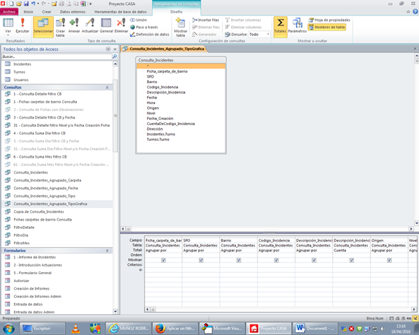Viewport: 419px width, 335px height.
Task: Uncheck Mostrar for Ficha_carpeta_de_barrio column
Action: click(x=163, y=260)
